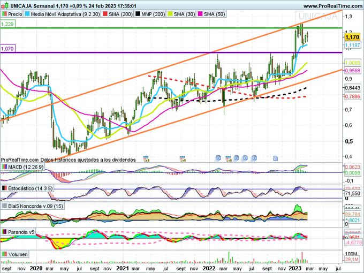Open report event icon at jul 2022

[254, 158]
